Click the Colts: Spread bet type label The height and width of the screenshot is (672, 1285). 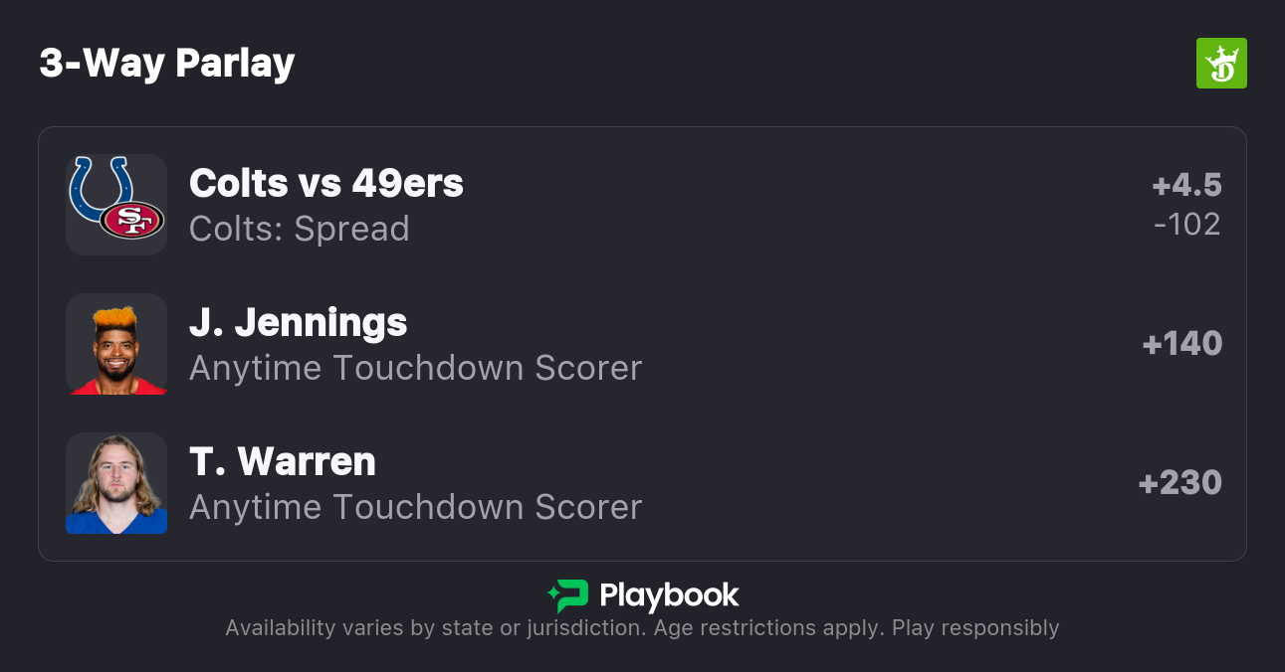299,229
